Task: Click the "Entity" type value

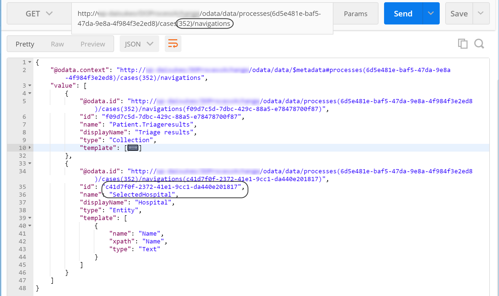Action: point(124,210)
